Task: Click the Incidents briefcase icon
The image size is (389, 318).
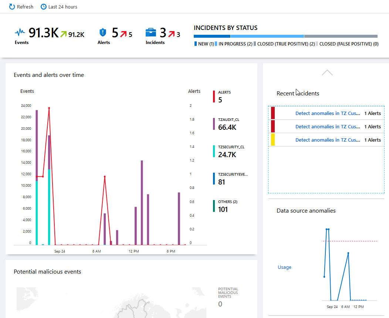Action: [x=151, y=33]
